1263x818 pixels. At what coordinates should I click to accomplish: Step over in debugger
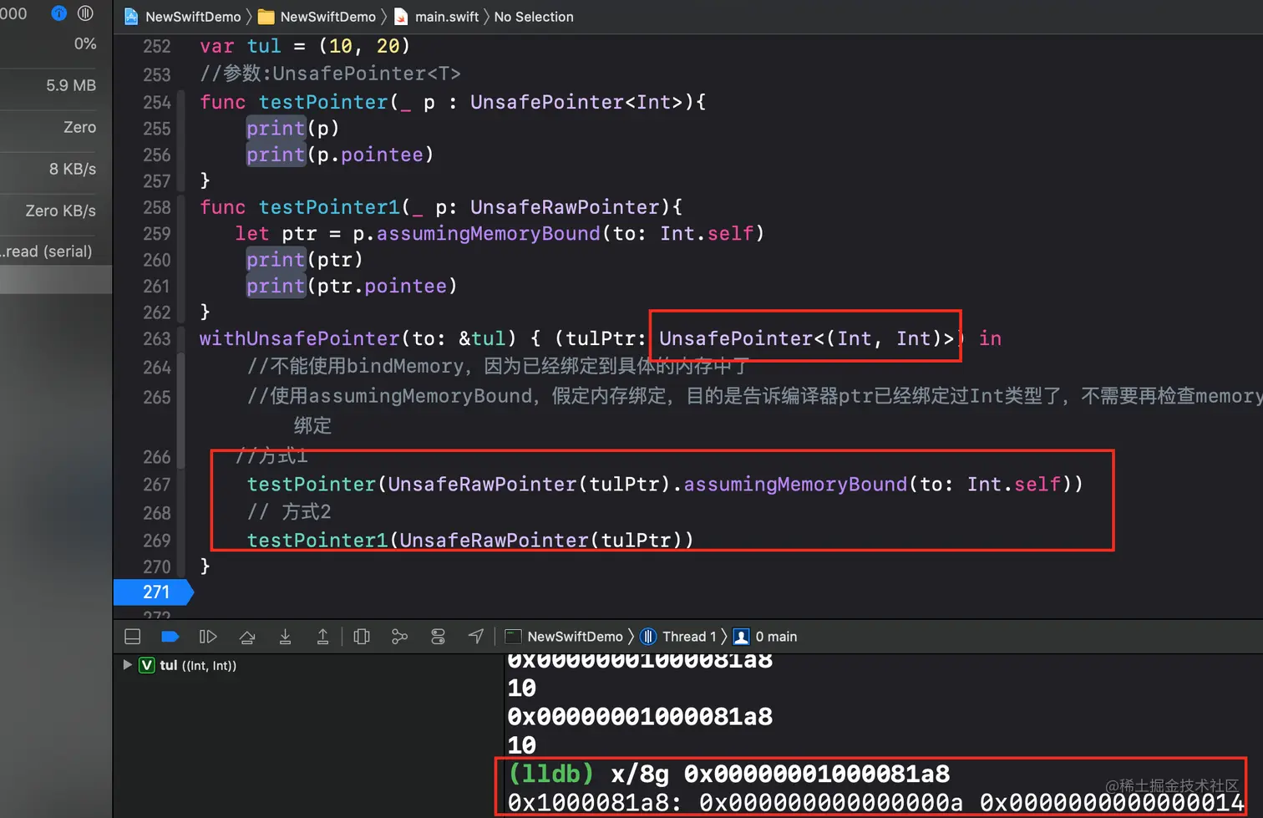[247, 637]
